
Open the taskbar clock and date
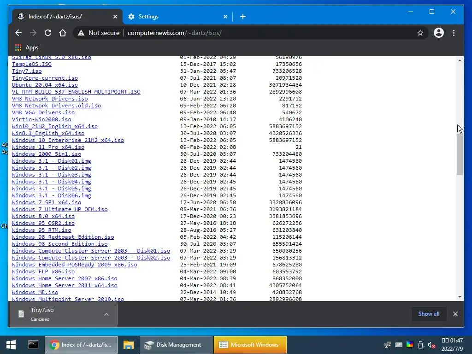coord(452,345)
